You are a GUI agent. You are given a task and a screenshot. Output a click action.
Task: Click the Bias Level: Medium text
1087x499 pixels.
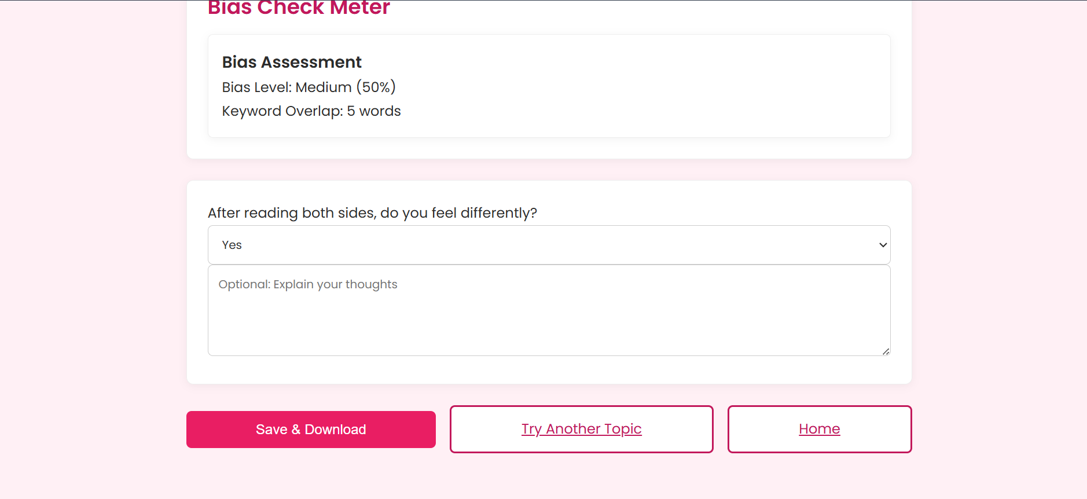287,87
